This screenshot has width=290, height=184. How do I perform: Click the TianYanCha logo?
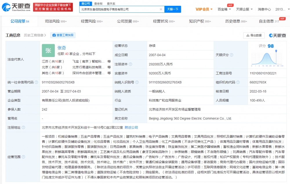point(16,7)
